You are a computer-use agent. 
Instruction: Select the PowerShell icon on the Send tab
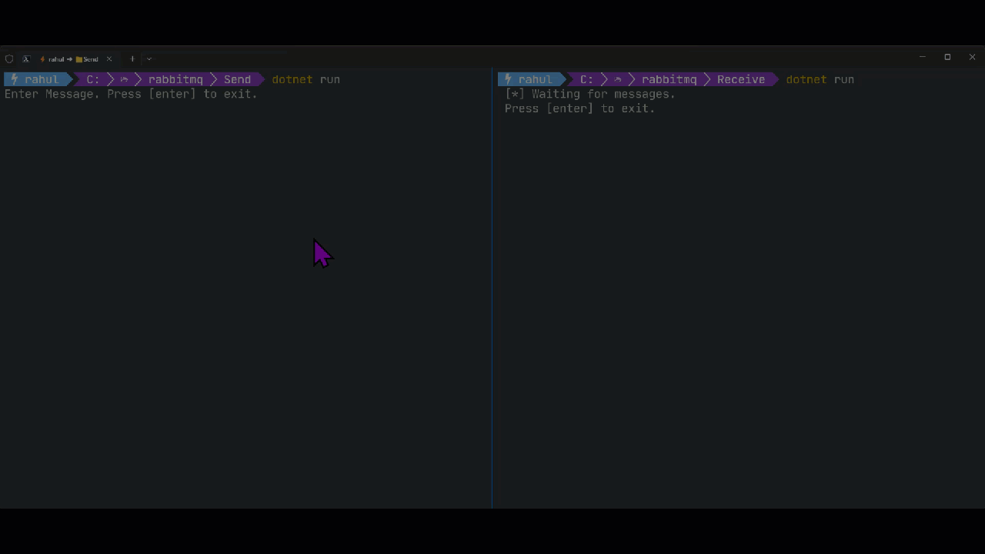pos(25,58)
